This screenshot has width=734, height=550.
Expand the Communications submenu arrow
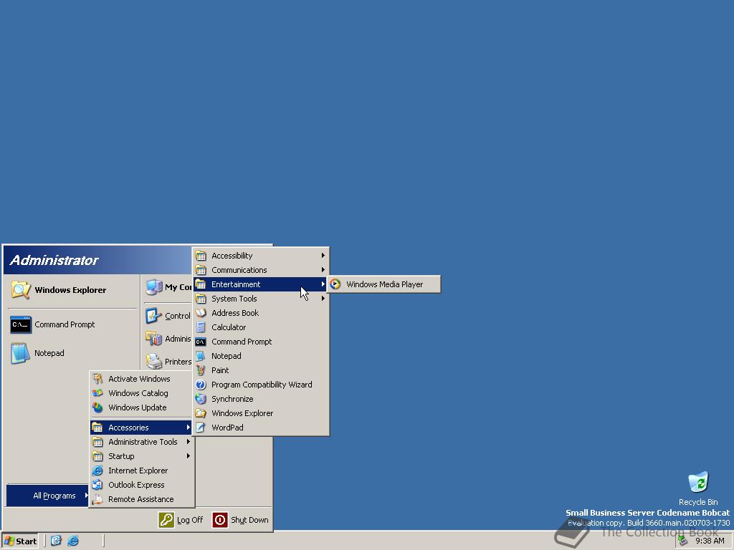point(323,270)
